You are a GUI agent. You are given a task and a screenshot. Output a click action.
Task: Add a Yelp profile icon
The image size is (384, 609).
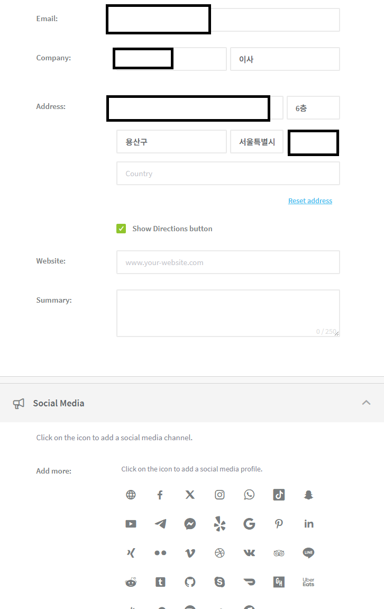pos(220,524)
